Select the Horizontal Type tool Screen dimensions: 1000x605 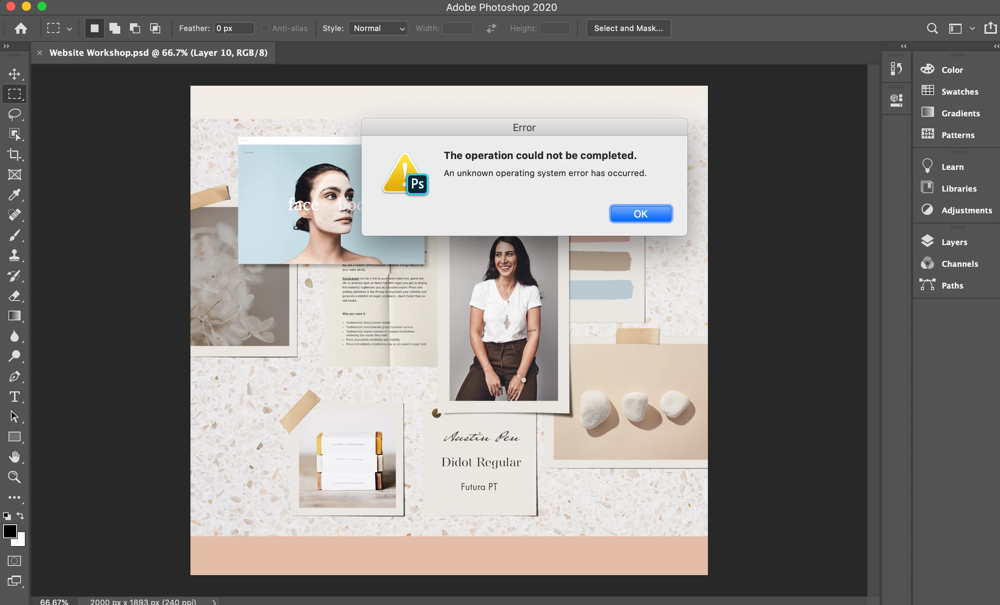(x=15, y=396)
